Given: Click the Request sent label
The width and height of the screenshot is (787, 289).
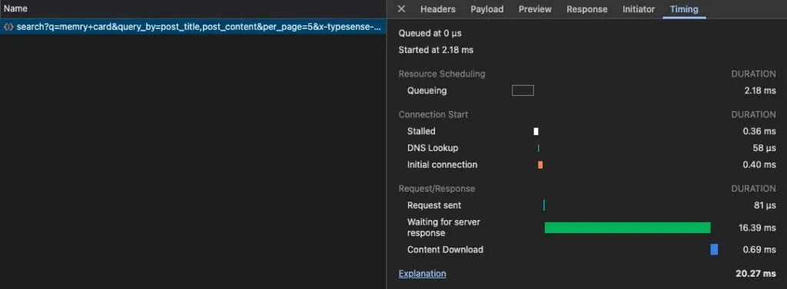Looking at the screenshot, I should [434, 205].
